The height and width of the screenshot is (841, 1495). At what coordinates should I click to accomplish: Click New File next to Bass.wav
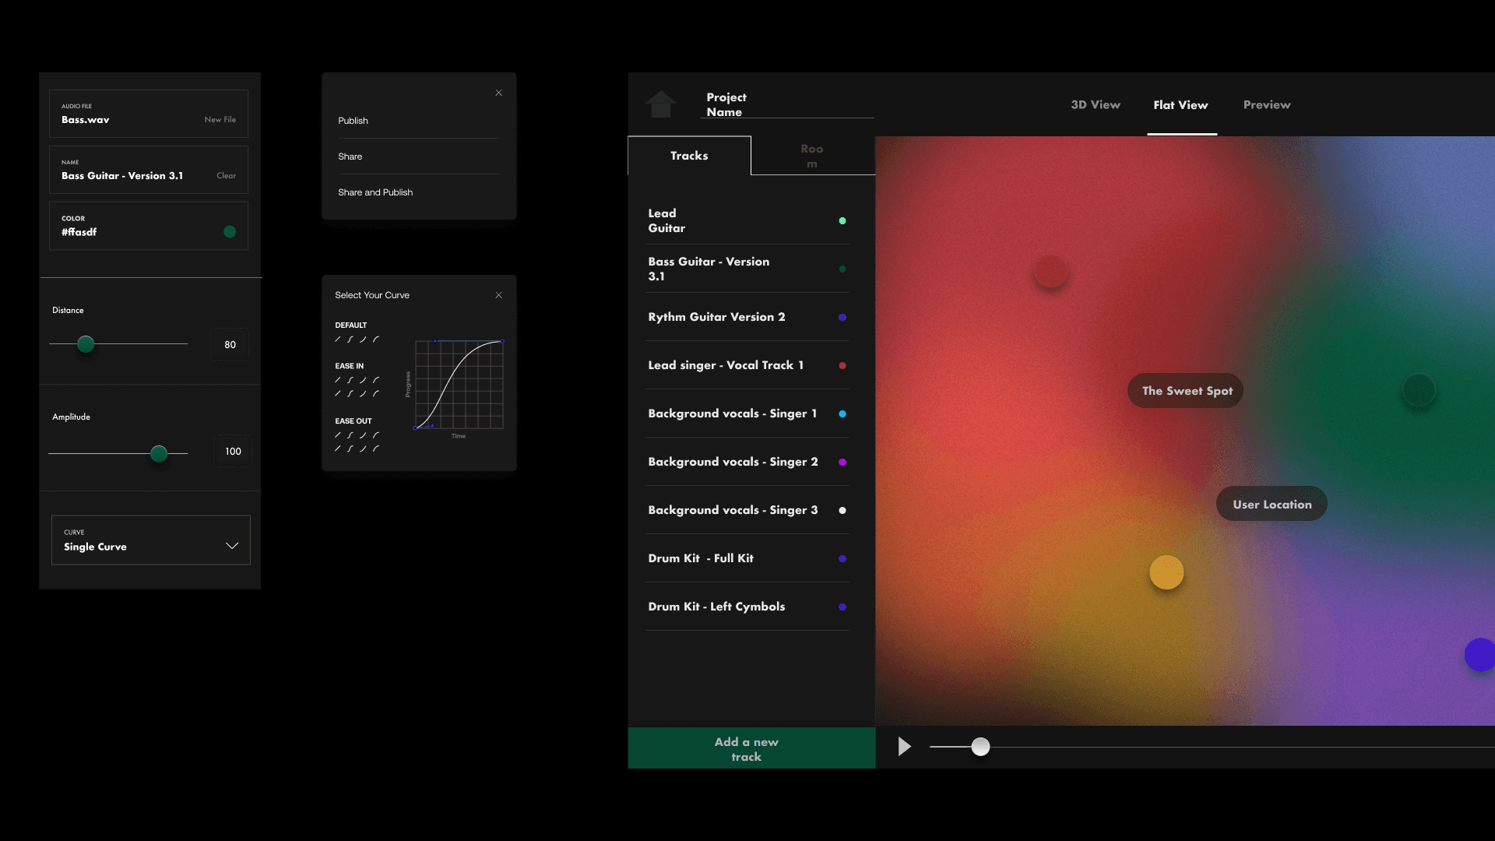pyautogui.click(x=220, y=120)
